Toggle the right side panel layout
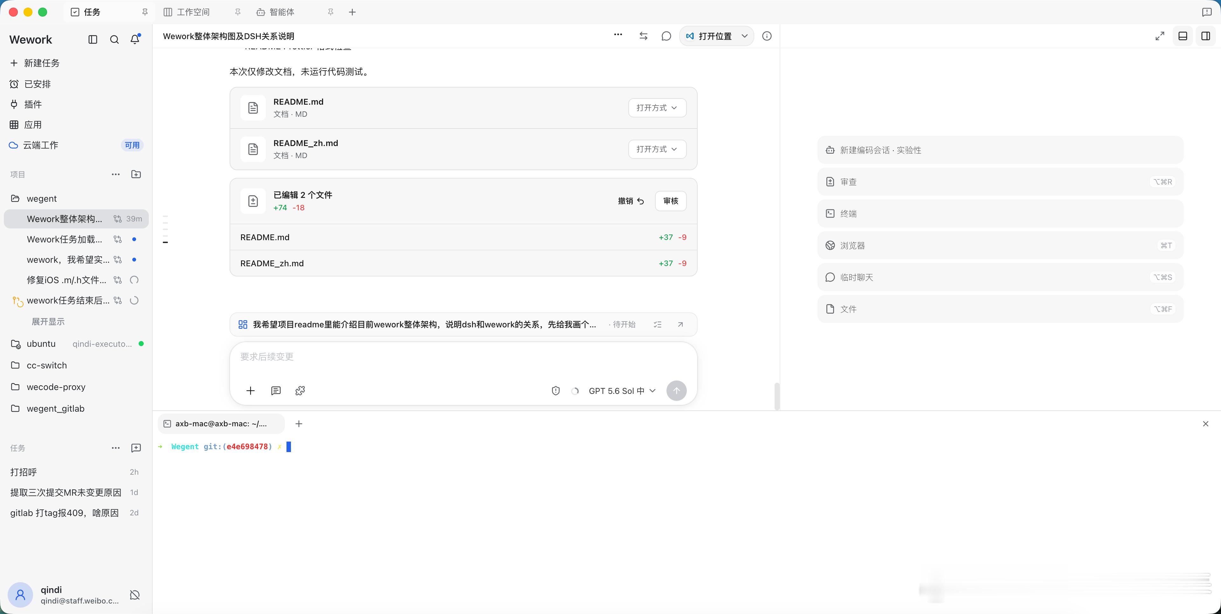1221x614 pixels. [x=1206, y=36]
